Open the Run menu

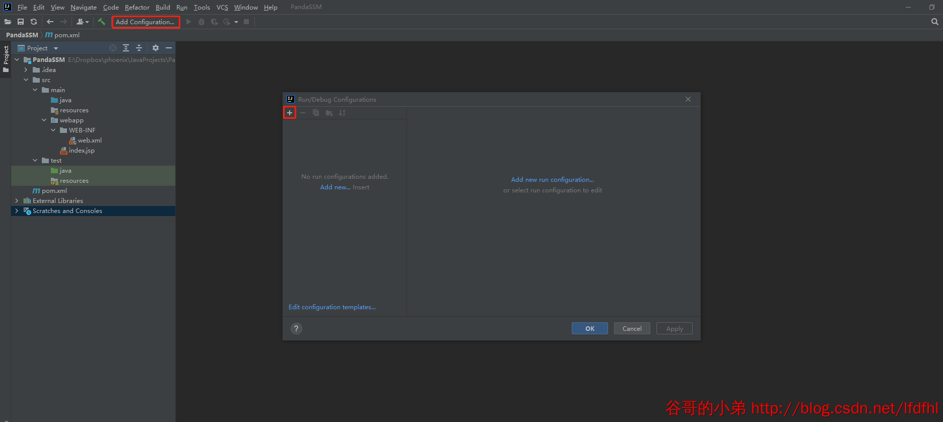pos(182,7)
